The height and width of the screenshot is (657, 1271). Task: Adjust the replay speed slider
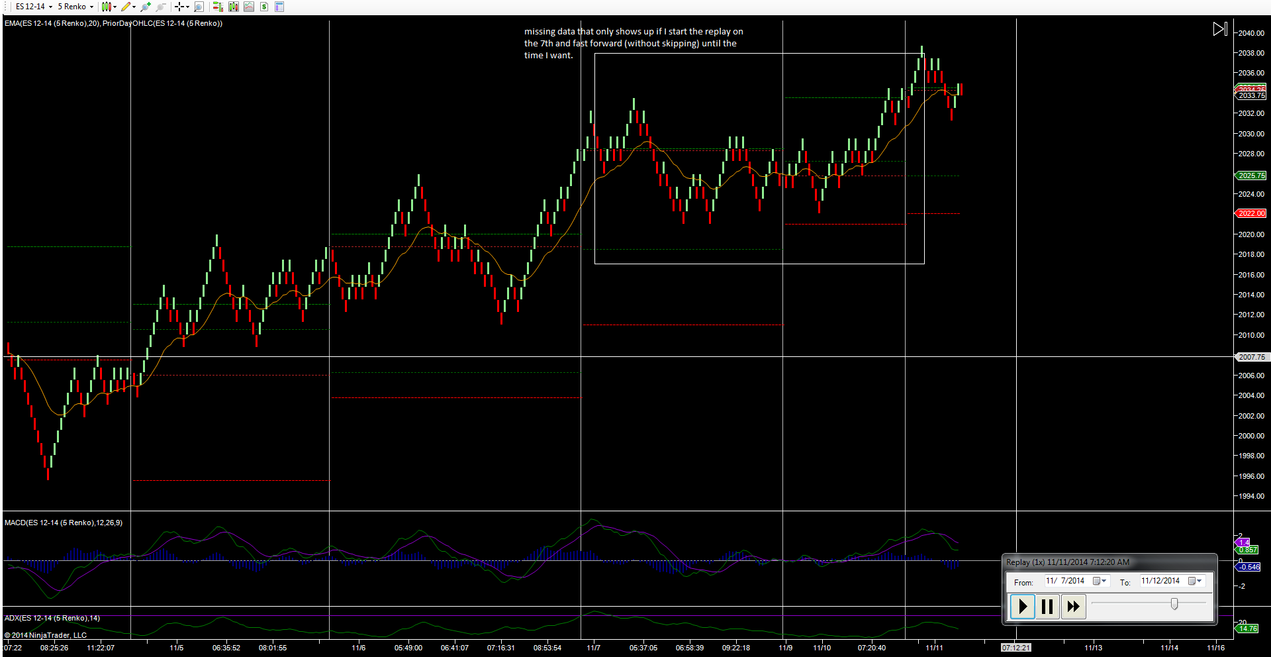click(x=1174, y=603)
